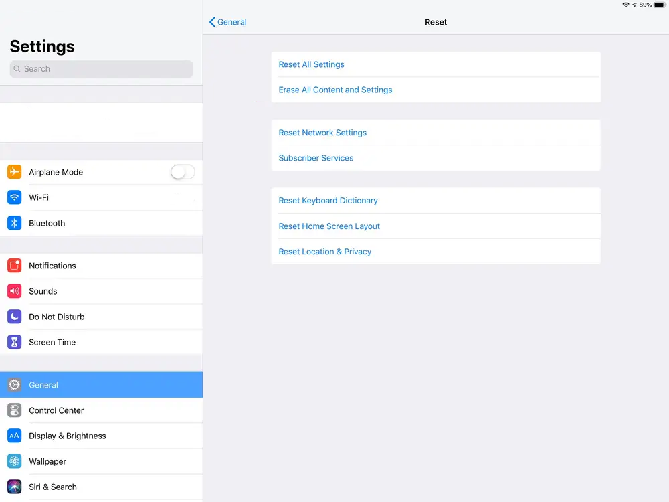The height and width of the screenshot is (502, 669).
Task: Tap the Bluetooth icon in sidebar
Action: (x=14, y=223)
